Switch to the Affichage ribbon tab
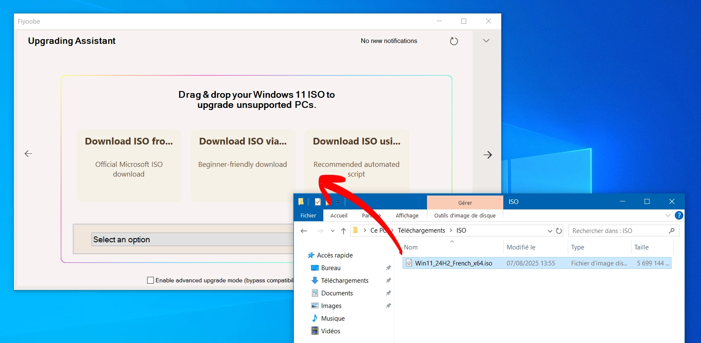Viewport: 701px width, 343px height. pos(407,215)
